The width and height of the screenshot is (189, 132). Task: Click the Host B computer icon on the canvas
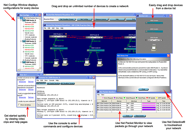point(65,63)
